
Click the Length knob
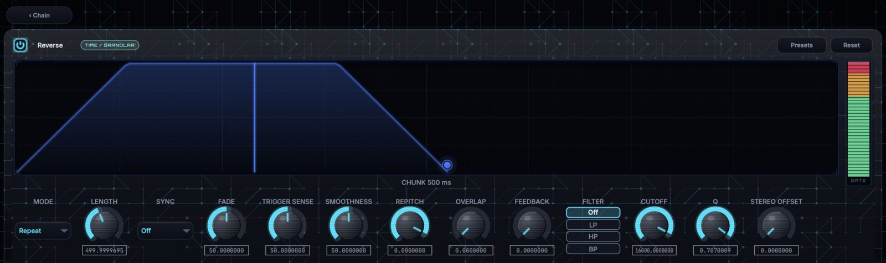(x=104, y=225)
